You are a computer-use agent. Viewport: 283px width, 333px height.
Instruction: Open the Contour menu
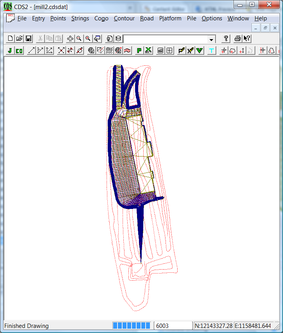point(124,18)
